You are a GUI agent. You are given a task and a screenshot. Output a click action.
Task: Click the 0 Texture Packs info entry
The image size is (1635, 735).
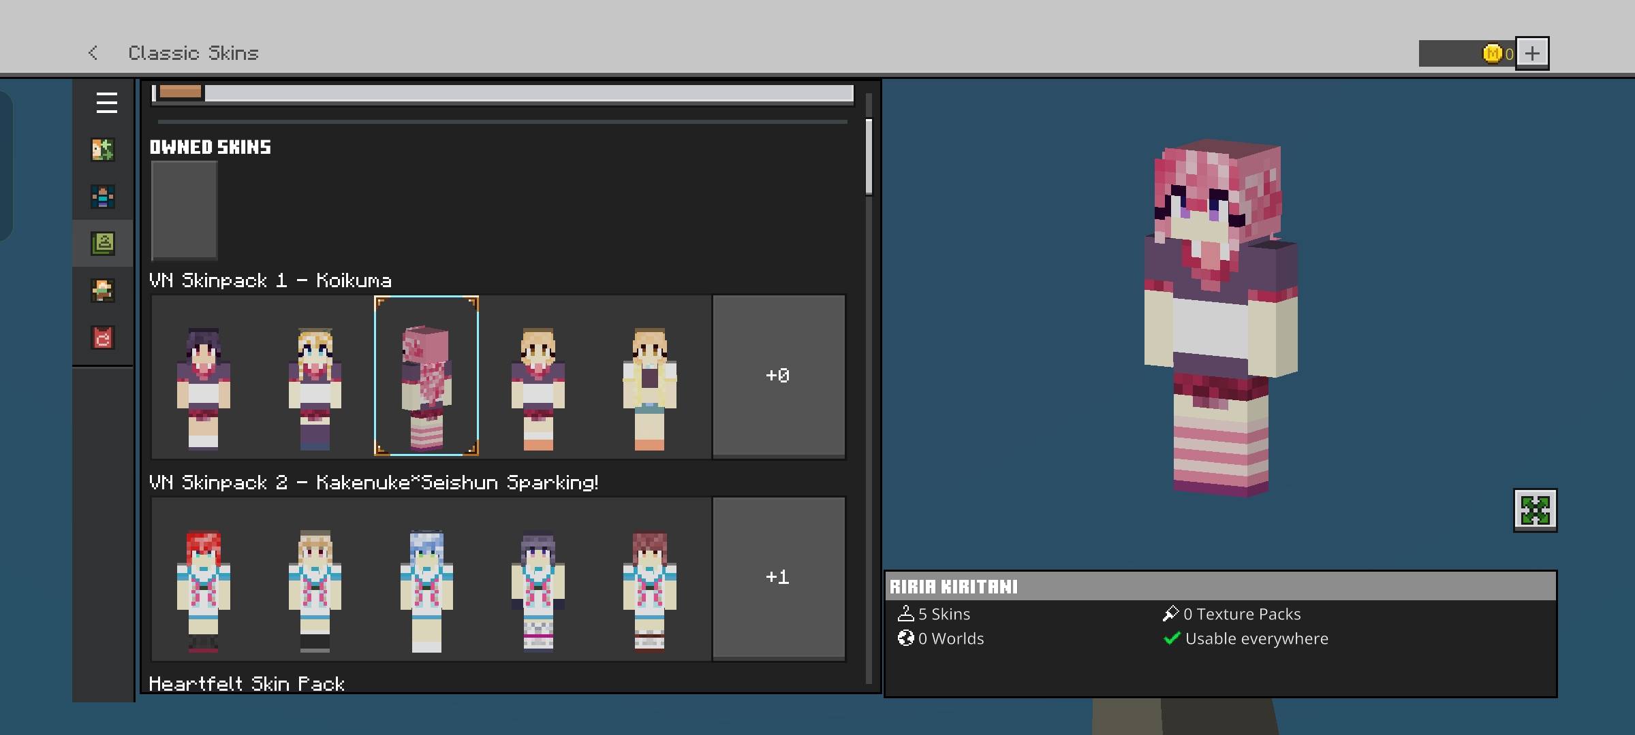[1232, 614]
